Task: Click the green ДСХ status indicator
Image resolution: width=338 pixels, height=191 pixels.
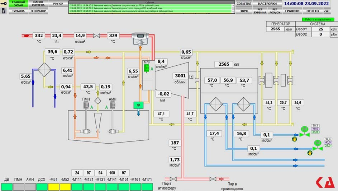Action: [x=42, y=187]
